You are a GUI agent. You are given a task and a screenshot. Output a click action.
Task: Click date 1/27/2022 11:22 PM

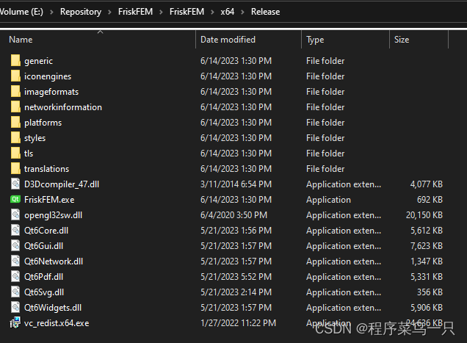pos(238,323)
